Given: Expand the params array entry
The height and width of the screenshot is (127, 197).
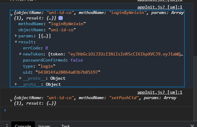Looking at the screenshot, I should pos(16,36).
